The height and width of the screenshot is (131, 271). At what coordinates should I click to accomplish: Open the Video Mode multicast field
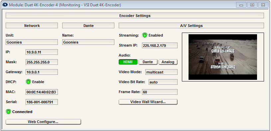point(161,72)
